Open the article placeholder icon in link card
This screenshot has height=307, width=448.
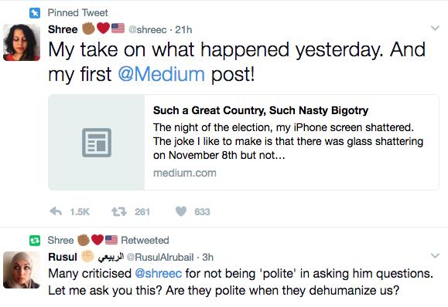click(97, 143)
